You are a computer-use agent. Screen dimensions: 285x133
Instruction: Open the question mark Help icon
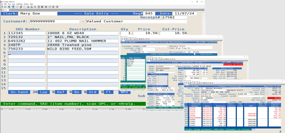click(x=57, y=7)
